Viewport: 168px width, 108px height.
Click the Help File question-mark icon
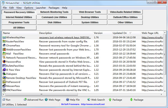tap(67, 100)
